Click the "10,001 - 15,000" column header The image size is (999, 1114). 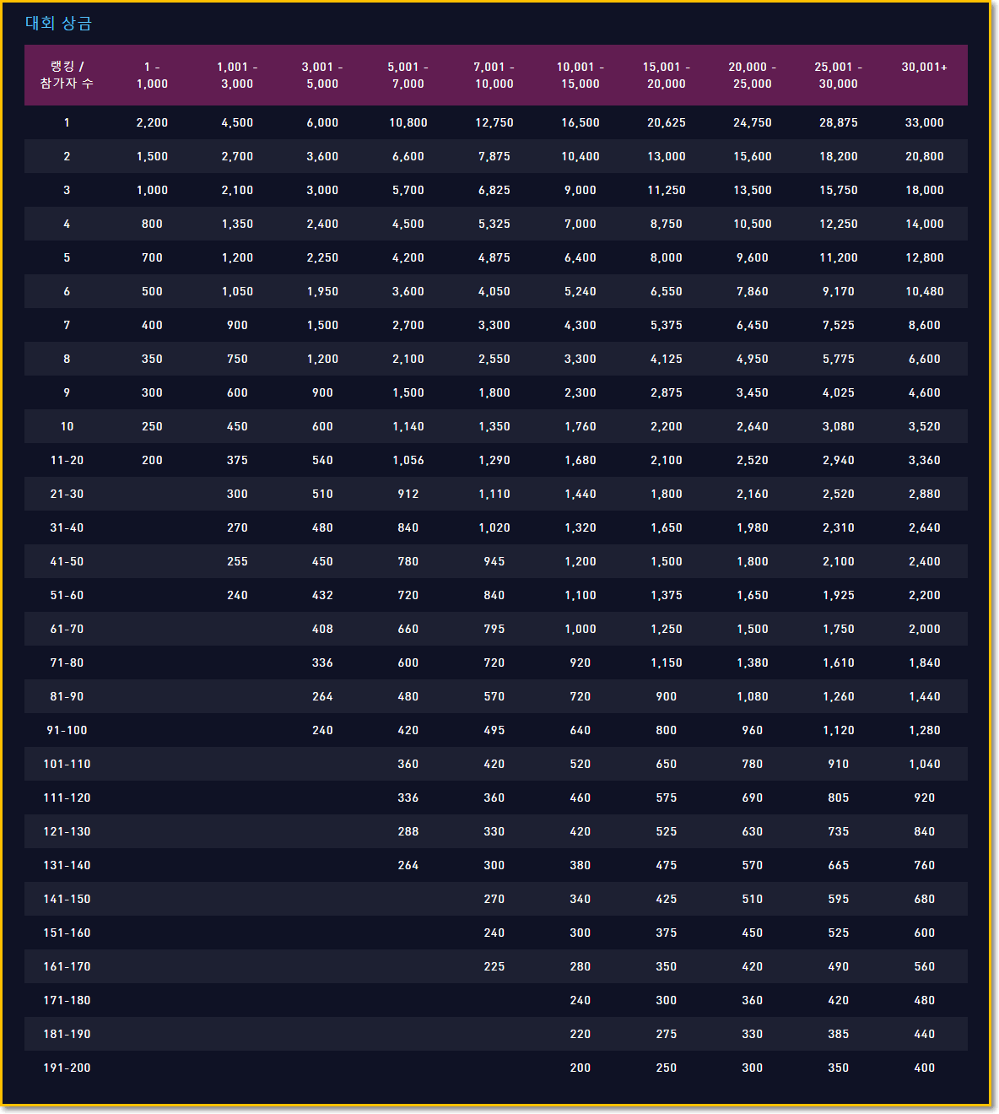(580, 75)
